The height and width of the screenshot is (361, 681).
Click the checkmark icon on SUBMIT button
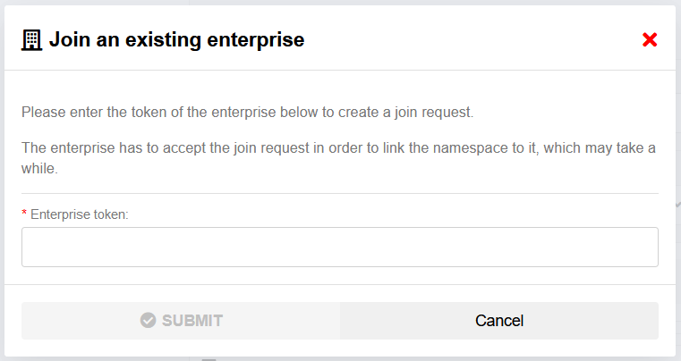pyautogui.click(x=149, y=321)
